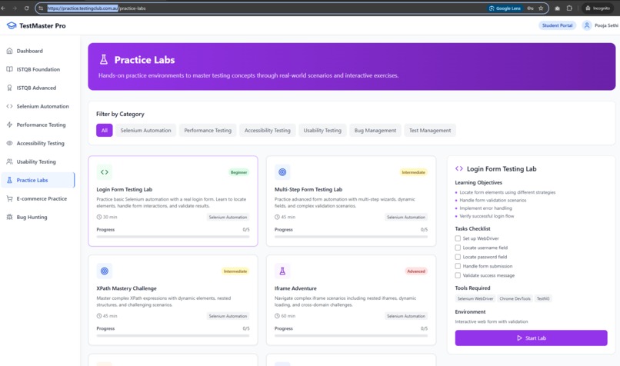Viewport: 620px width, 366px height.
Task: Click the Accessibility Testing eye icon in sidebar
Action: [9, 143]
